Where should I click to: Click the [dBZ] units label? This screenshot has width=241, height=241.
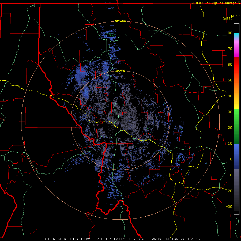click(227, 19)
